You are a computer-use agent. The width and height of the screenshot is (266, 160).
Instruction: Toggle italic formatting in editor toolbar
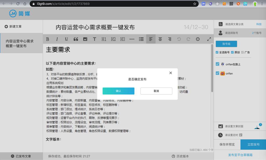click(57, 39)
